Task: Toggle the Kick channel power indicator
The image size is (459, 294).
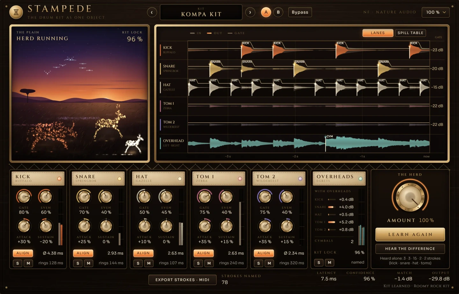Action: 59,179
